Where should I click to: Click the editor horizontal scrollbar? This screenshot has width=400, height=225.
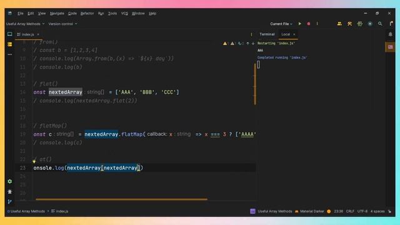tap(121, 199)
